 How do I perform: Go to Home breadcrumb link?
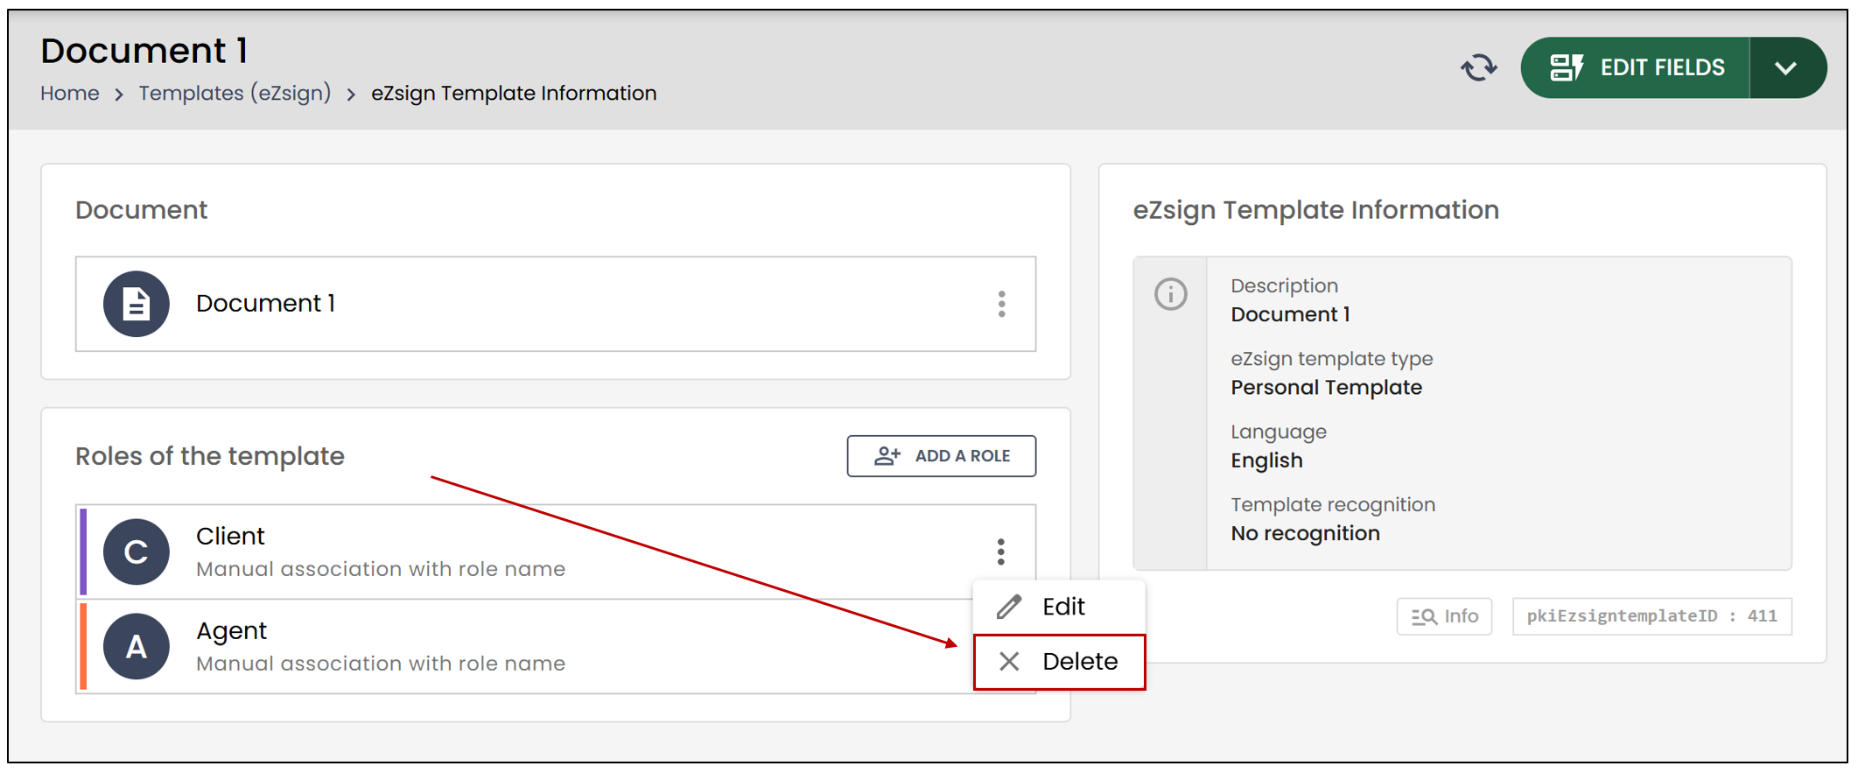70,94
